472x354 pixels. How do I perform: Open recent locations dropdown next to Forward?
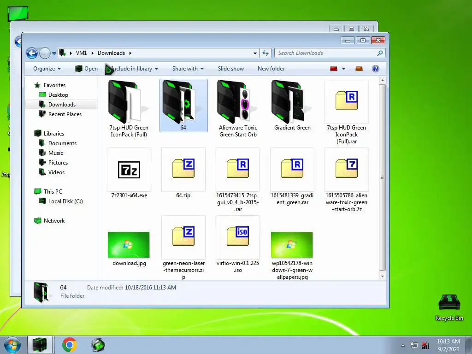tap(54, 53)
